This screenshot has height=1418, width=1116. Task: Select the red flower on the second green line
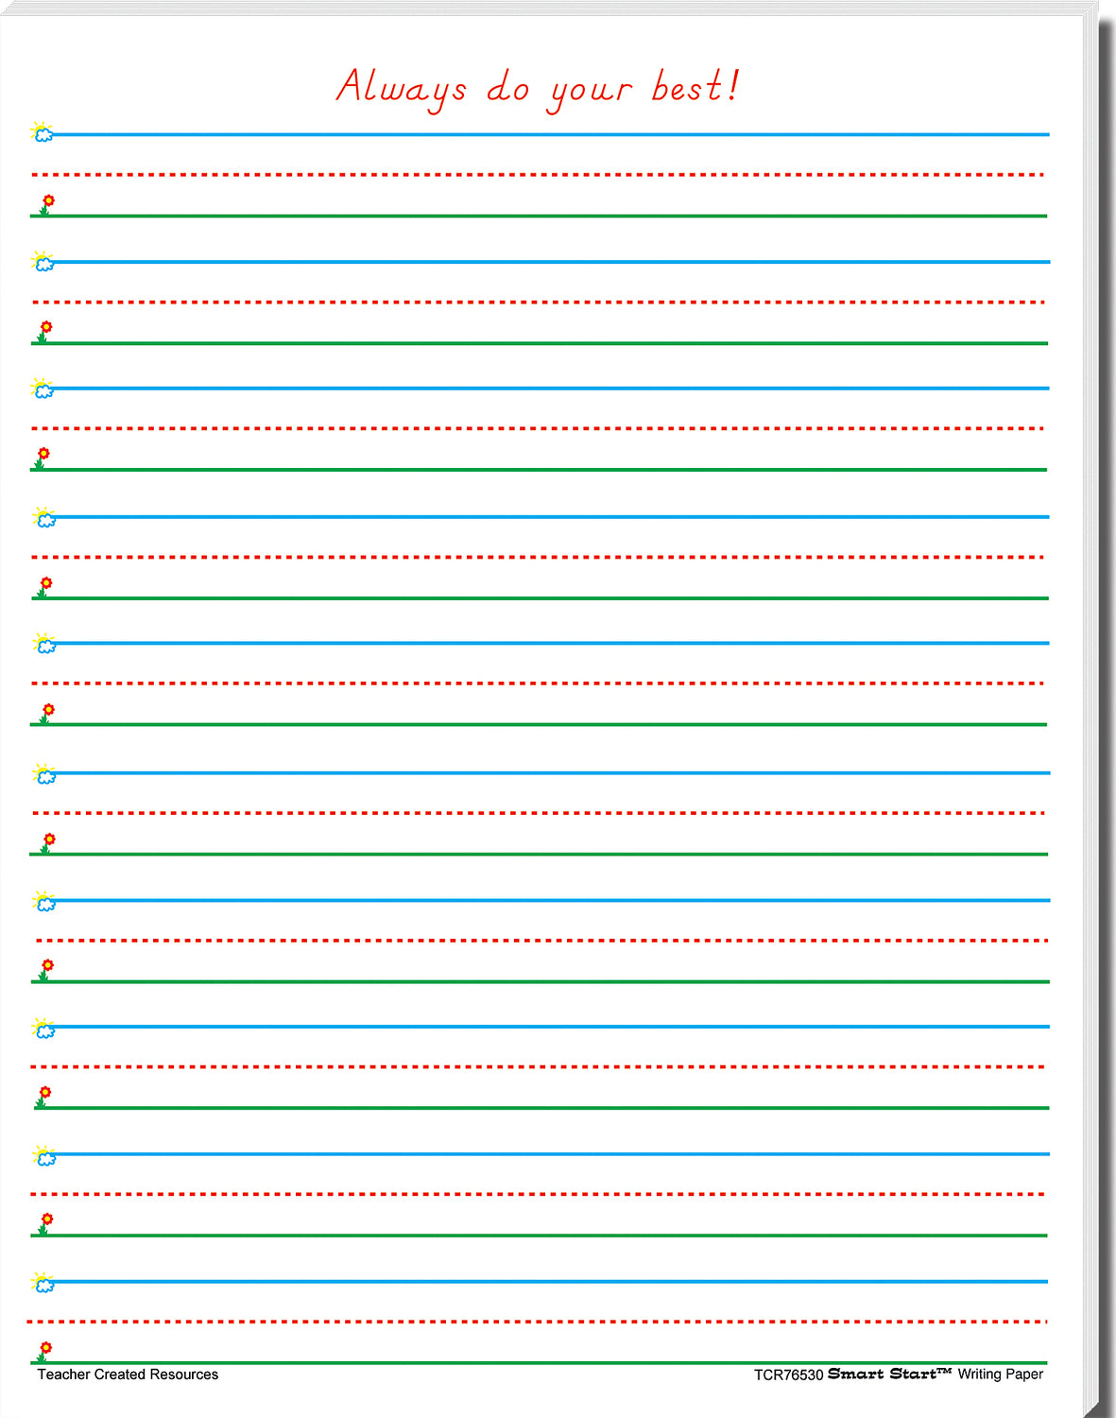44,331
